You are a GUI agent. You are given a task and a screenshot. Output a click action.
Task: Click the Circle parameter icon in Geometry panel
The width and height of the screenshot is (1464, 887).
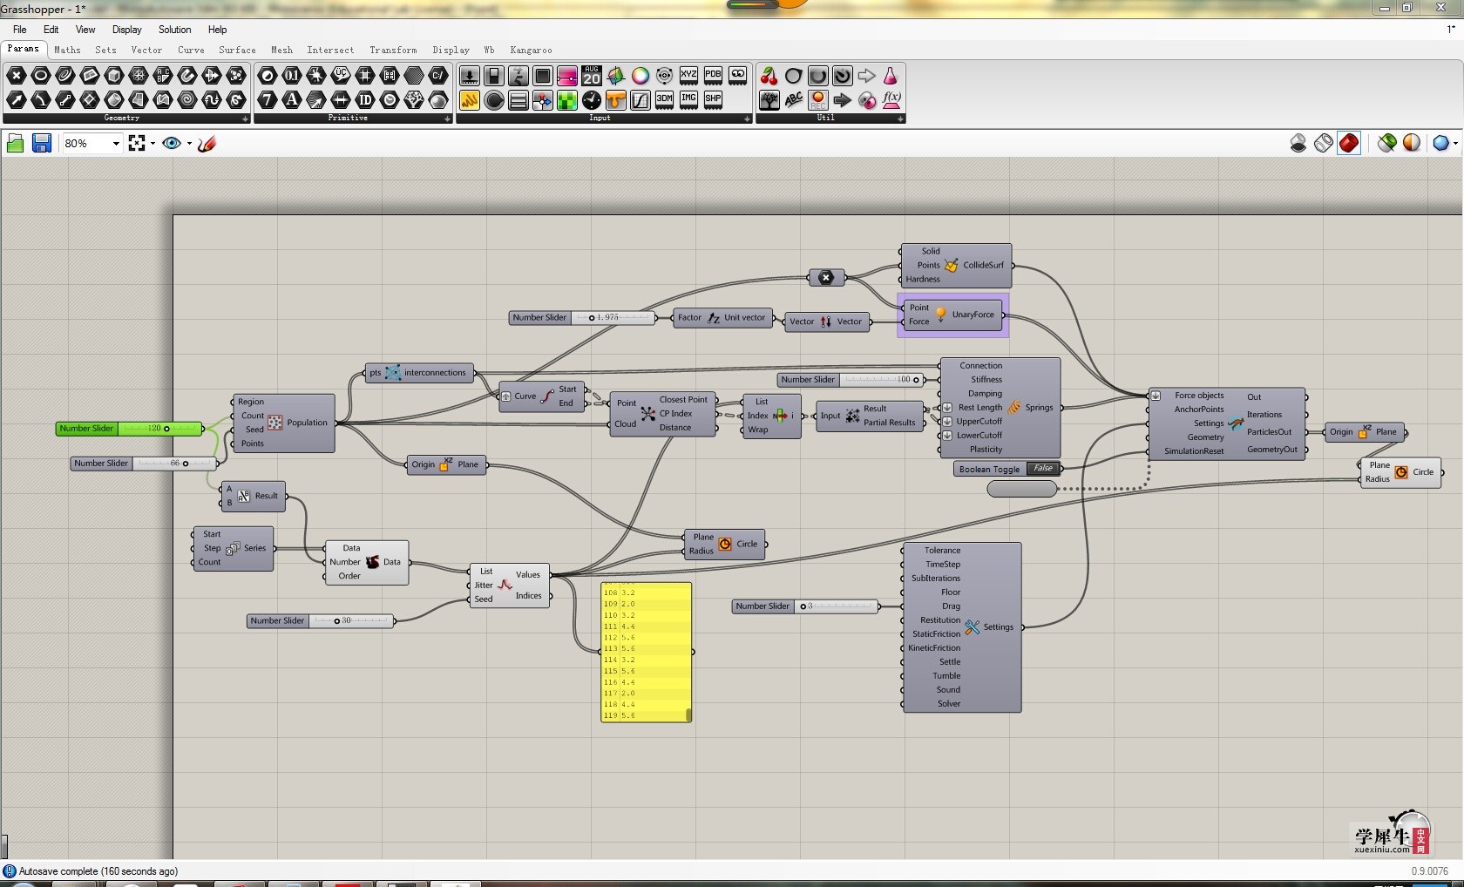[x=40, y=76]
